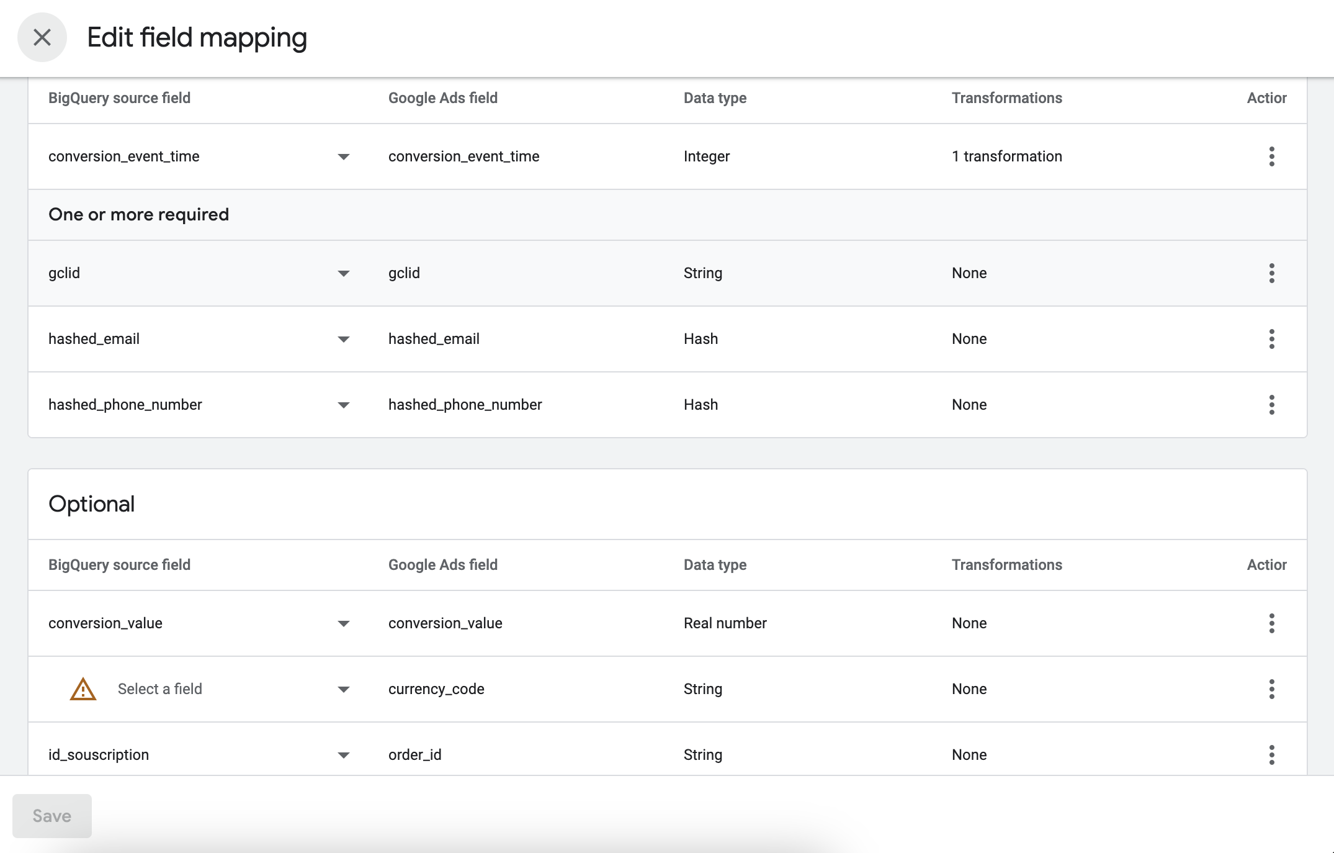Expand hashed_email source field dropdown
Image resolution: width=1334 pixels, height=853 pixels.
(x=343, y=339)
